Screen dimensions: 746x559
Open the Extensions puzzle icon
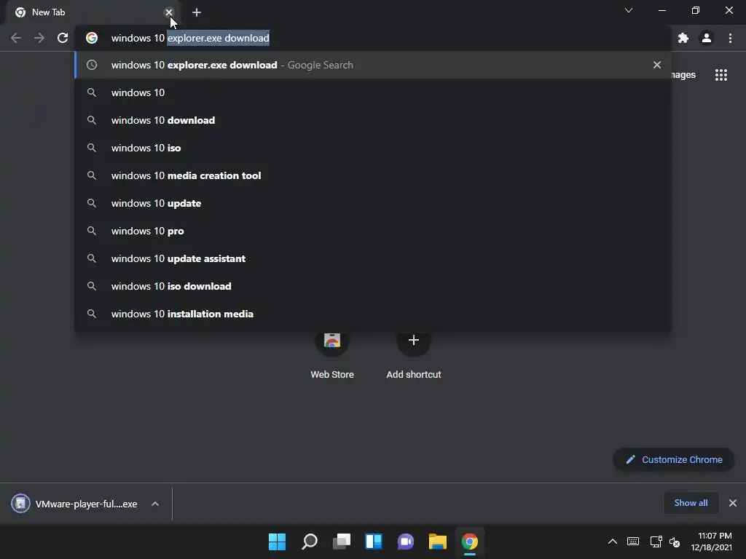click(x=683, y=38)
